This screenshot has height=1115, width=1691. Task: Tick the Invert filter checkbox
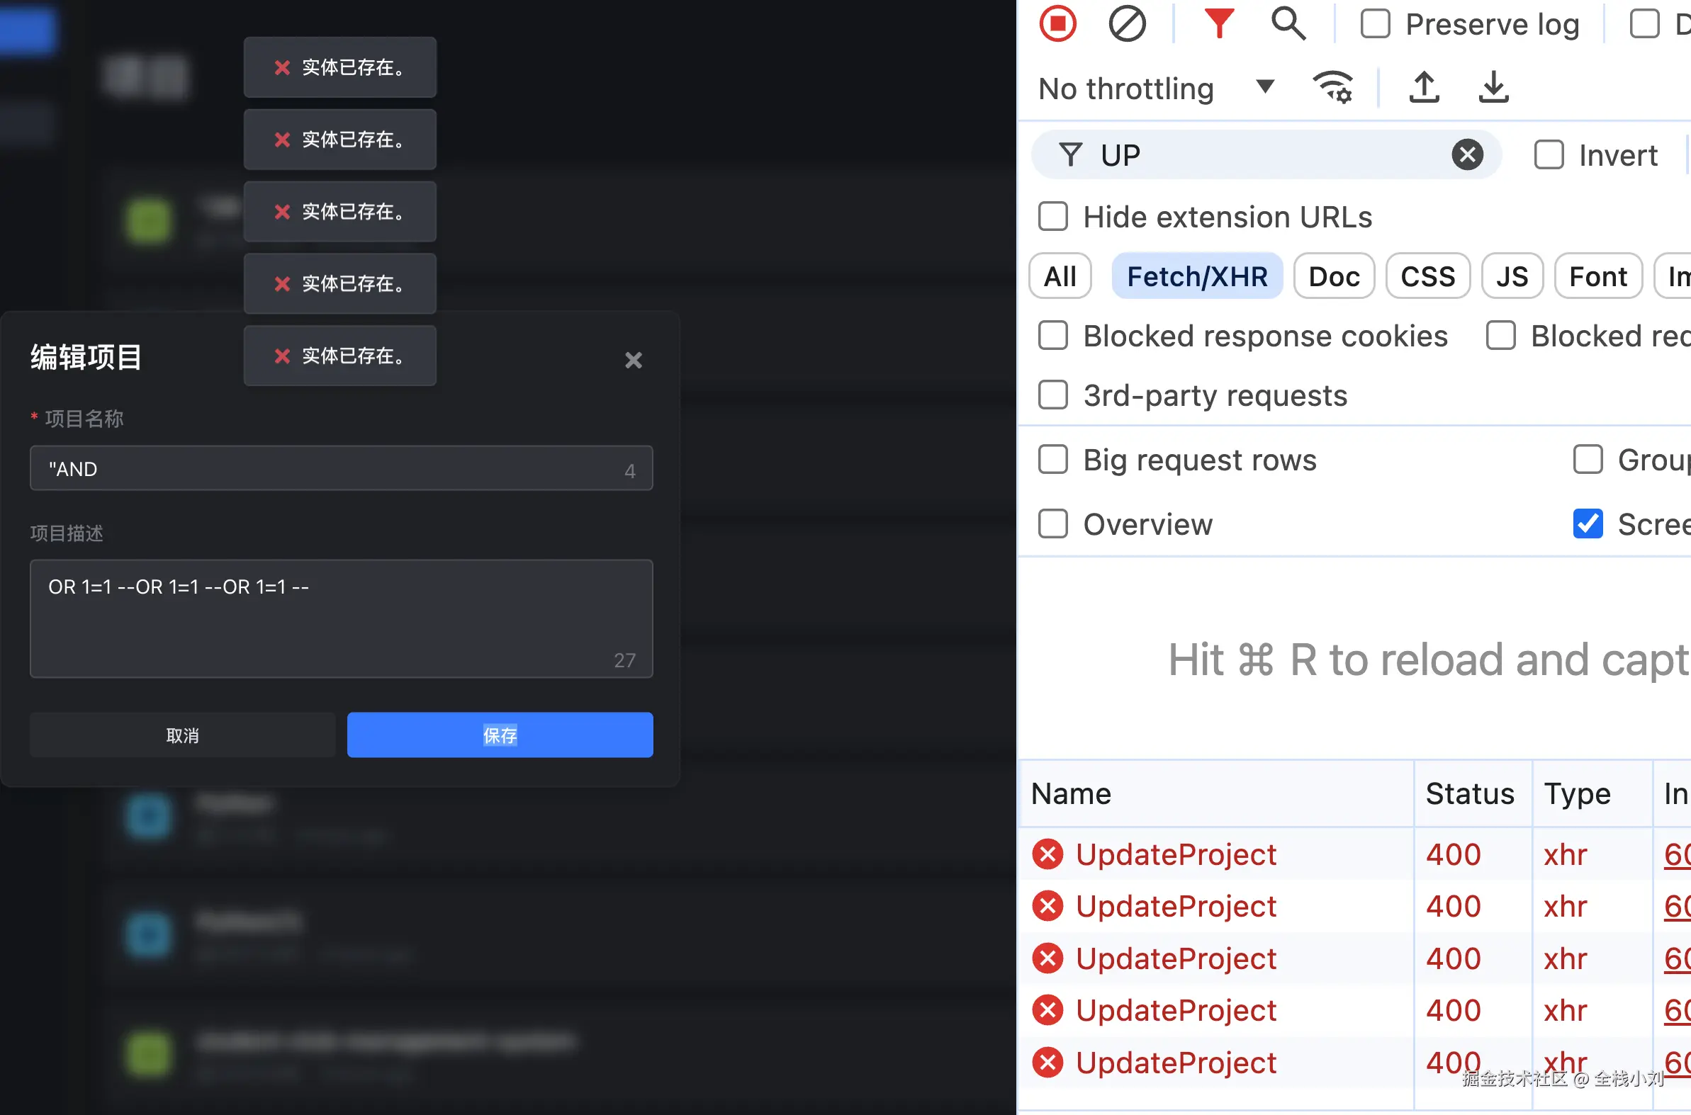click(1549, 155)
